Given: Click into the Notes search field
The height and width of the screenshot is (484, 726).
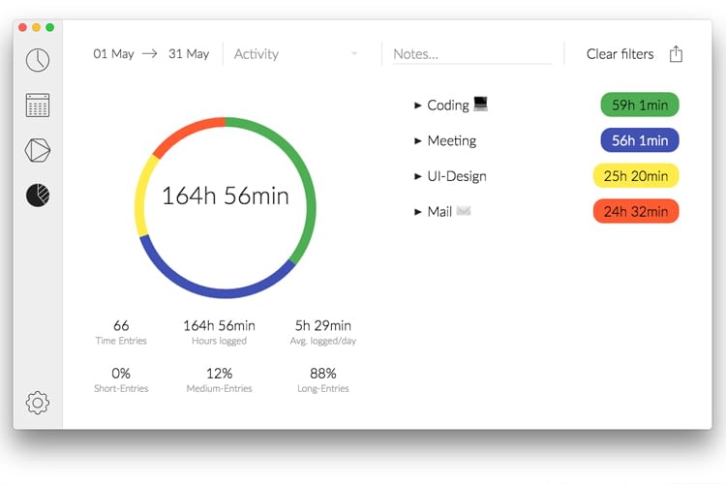Looking at the screenshot, I should pos(471,54).
